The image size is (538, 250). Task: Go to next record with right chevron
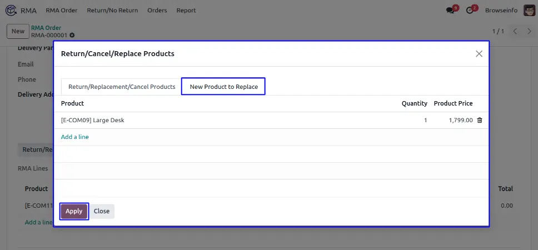coord(529,31)
